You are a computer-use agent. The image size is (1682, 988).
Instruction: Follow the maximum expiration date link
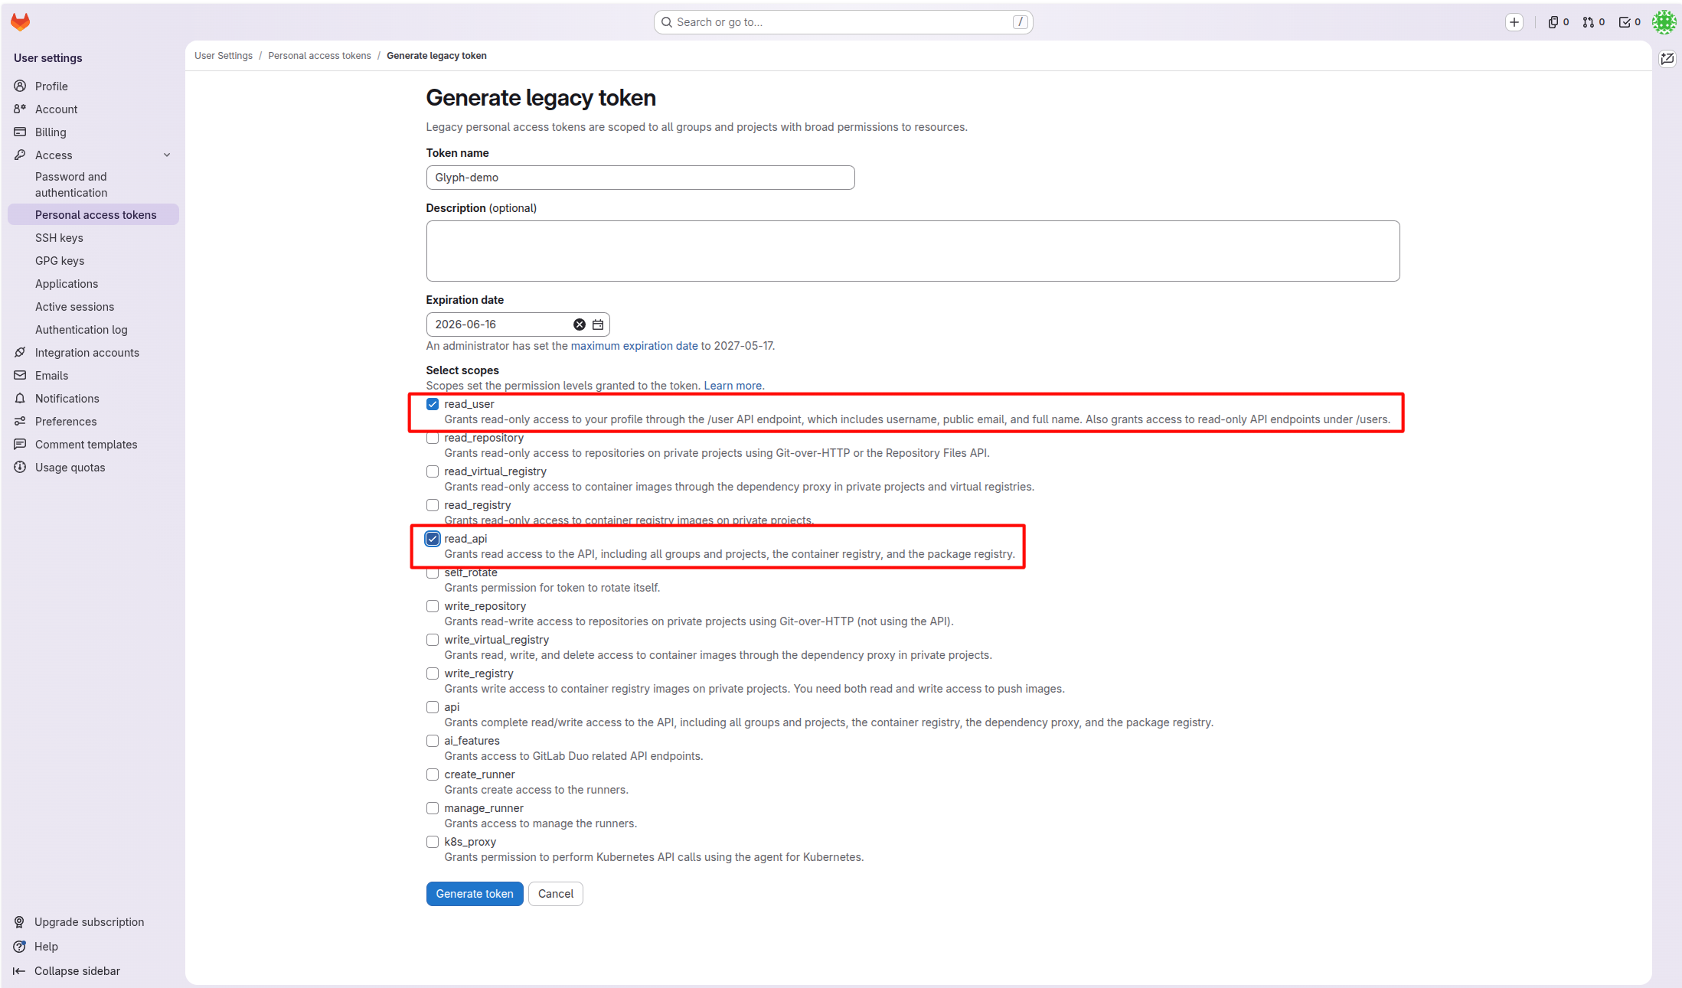[634, 346]
